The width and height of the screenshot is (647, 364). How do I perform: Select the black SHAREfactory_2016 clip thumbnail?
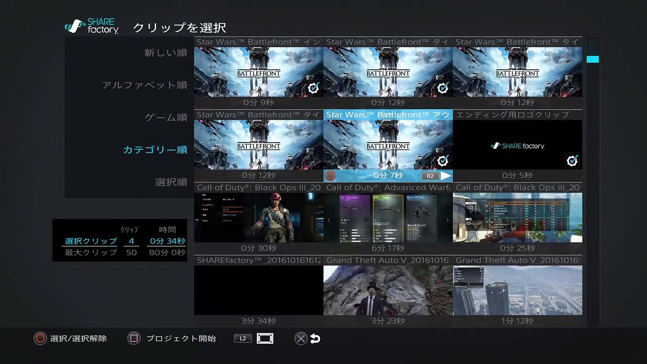259,290
